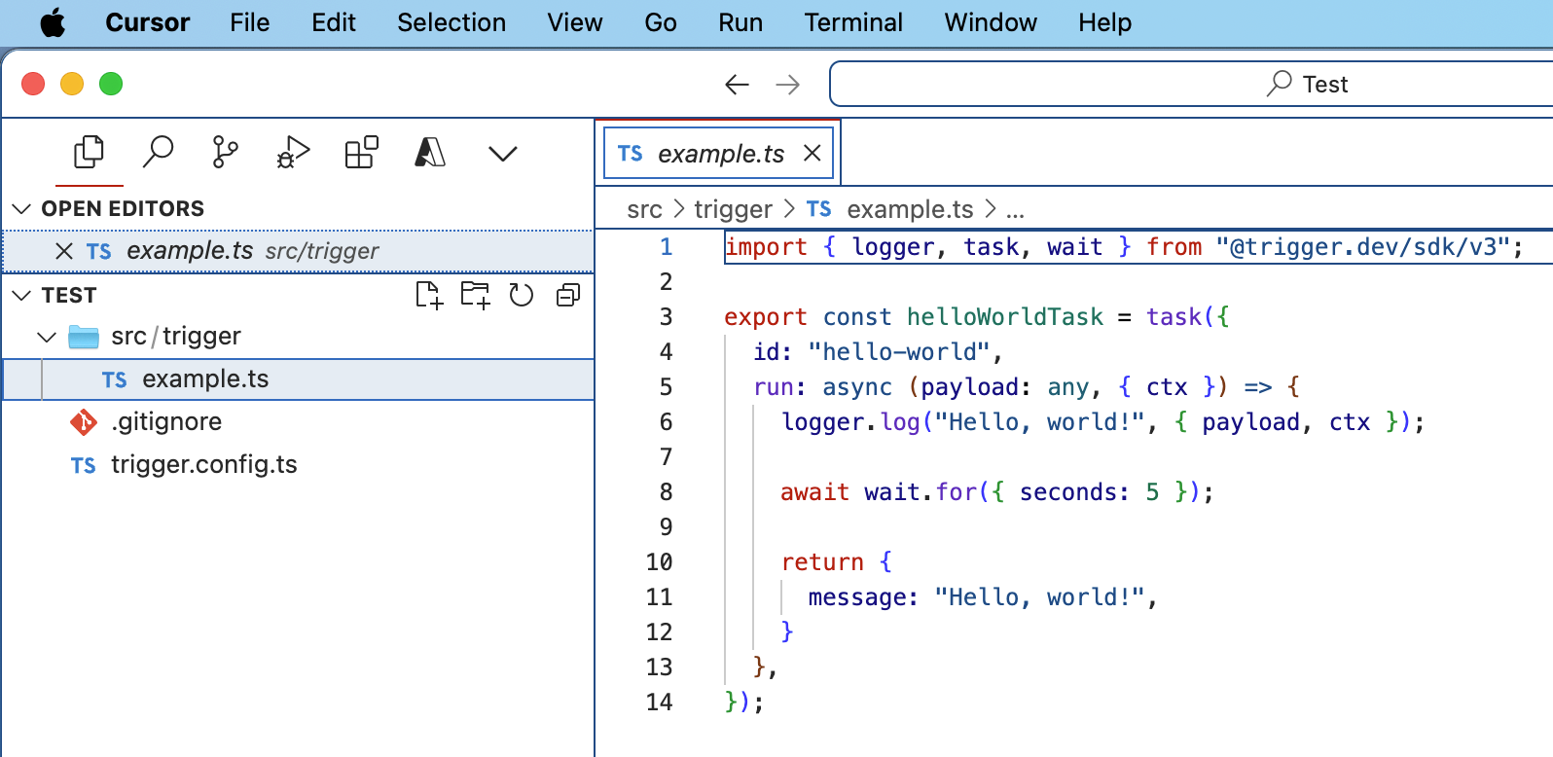
Task: Select the example.ts editor tab
Action: coord(719,153)
